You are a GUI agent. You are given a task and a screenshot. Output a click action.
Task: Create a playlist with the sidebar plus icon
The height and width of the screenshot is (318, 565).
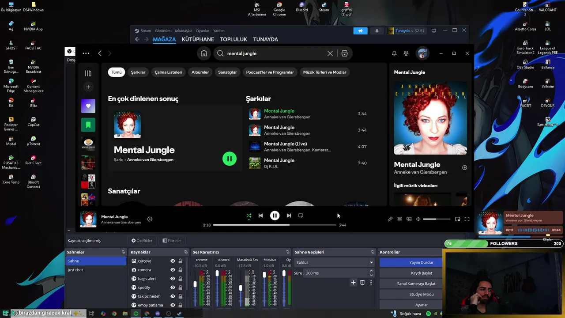pyautogui.click(x=88, y=87)
